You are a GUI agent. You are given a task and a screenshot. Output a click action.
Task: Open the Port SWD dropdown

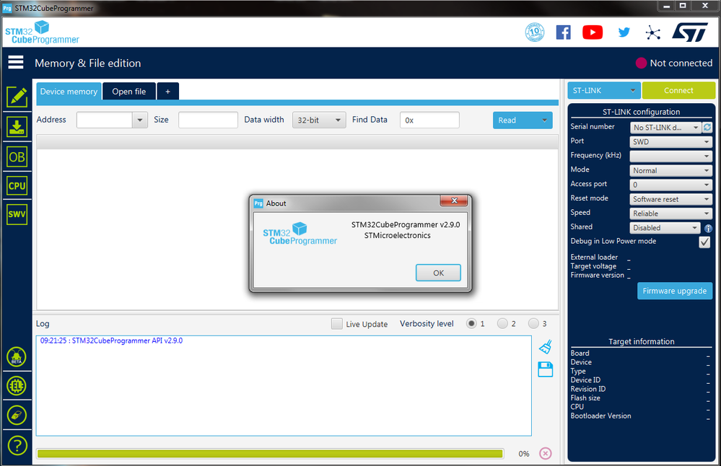point(671,141)
